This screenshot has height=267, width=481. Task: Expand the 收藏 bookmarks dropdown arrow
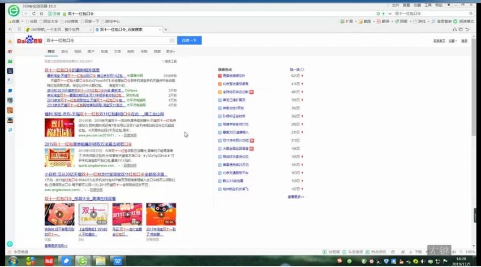point(23,21)
